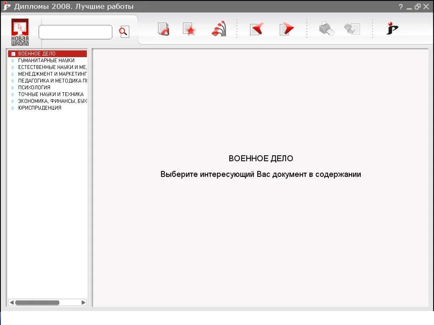This screenshot has height=325, width=434.
Task: Open favorites via the starred document icon
Action: [x=189, y=29]
